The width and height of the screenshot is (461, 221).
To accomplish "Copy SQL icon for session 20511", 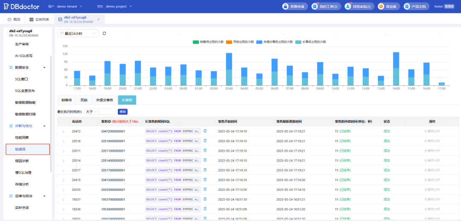I will click(x=205, y=150).
